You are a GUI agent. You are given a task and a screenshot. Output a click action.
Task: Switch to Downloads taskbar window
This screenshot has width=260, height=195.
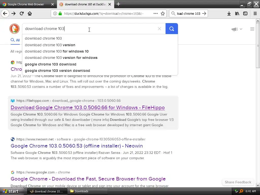(88, 191)
